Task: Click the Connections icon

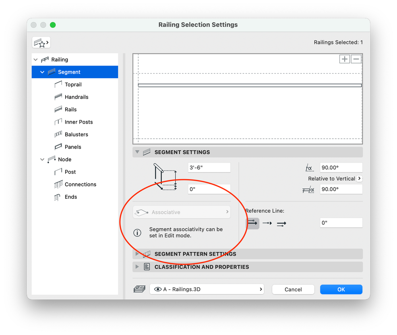Action: tap(58, 184)
